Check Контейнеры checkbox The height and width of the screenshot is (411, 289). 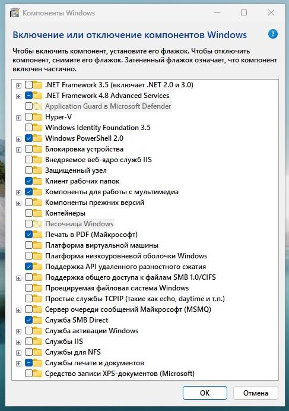(x=29, y=213)
